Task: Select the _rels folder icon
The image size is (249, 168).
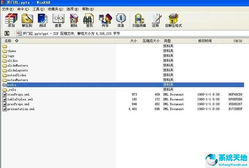Action: click(5, 89)
